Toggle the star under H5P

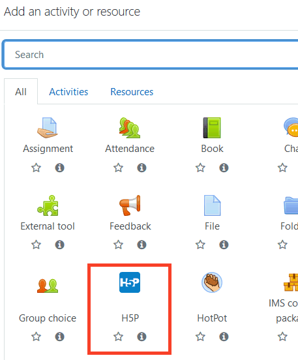point(118,337)
